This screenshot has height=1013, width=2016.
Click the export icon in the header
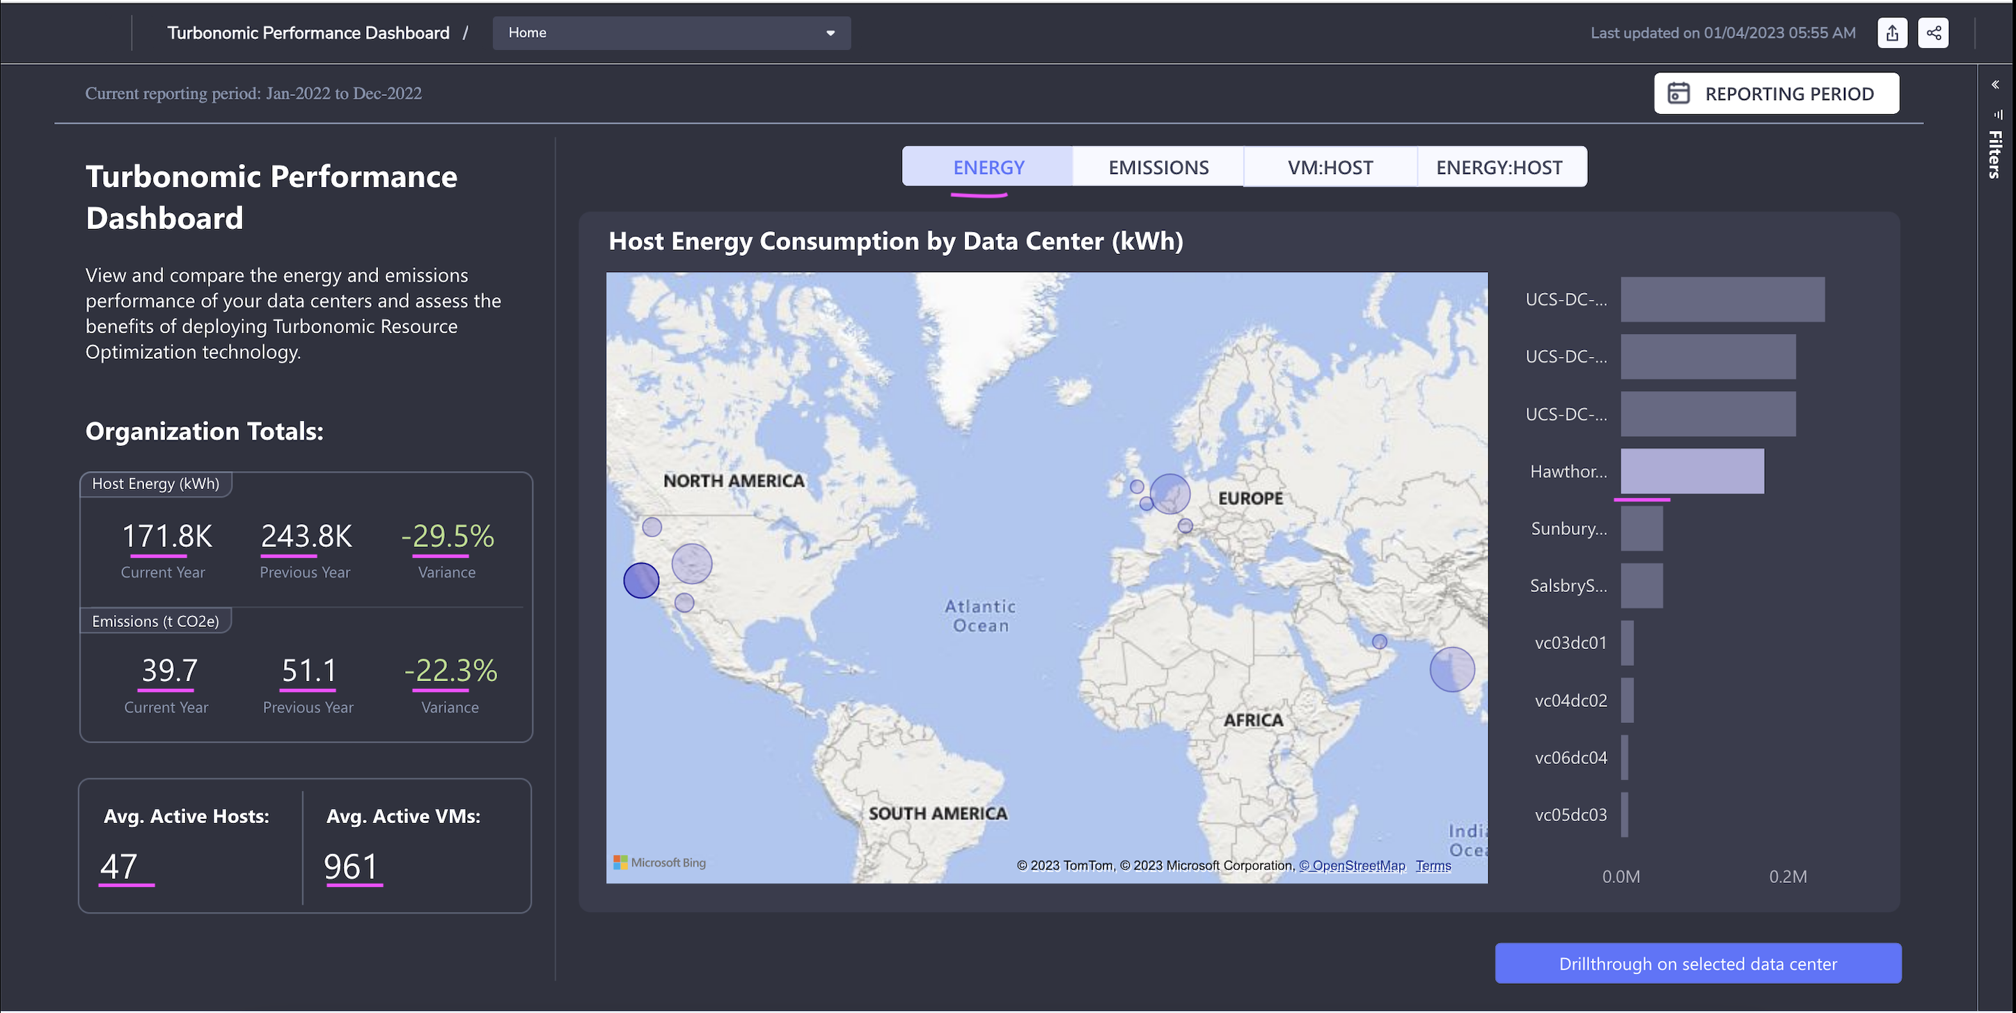point(1891,33)
